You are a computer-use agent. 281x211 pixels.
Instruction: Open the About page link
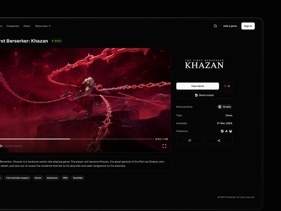(27, 26)
